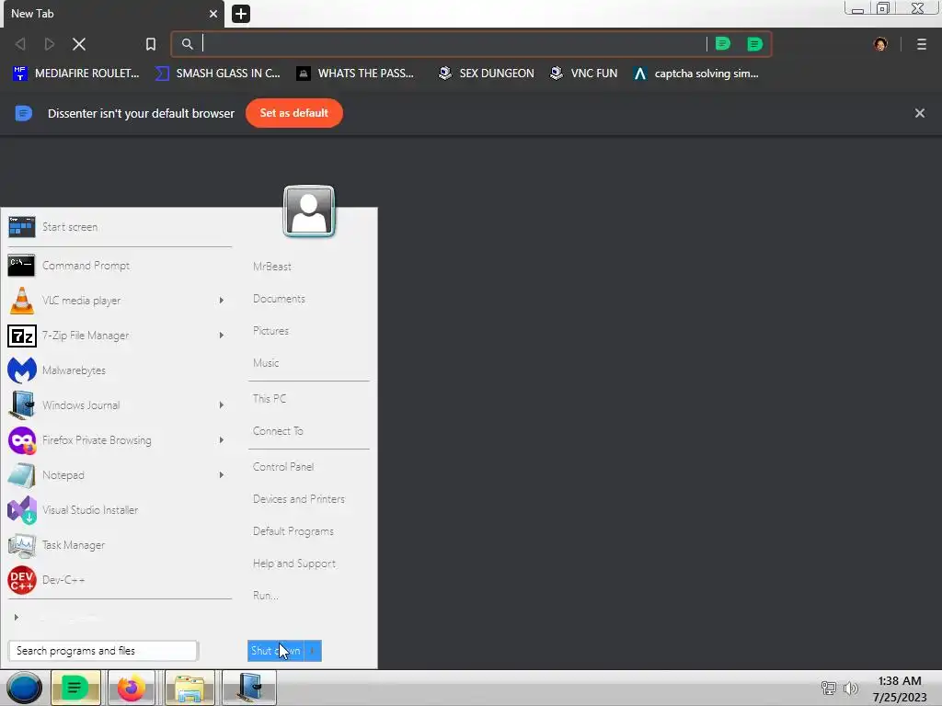Open the MEDIAFIRE ROULET... bookmark

coord(75,74)
